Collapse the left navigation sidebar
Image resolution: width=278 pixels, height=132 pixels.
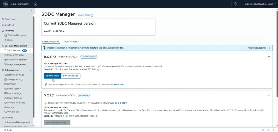(x=31, y=11)
